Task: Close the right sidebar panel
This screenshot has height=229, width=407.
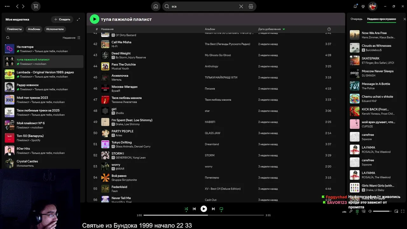Action: pyautogui.click(x=404, y=19)
